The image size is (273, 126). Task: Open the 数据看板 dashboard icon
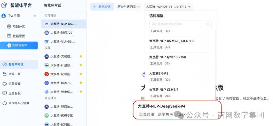click(9, 36)
